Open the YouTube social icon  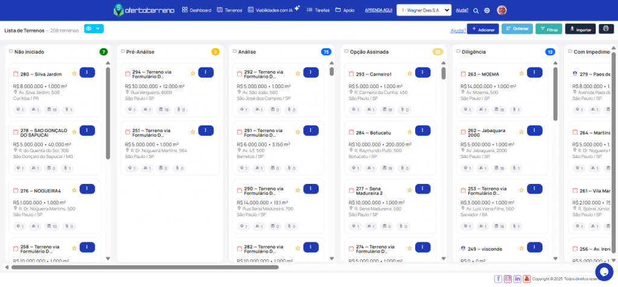(x=526, y=279)
